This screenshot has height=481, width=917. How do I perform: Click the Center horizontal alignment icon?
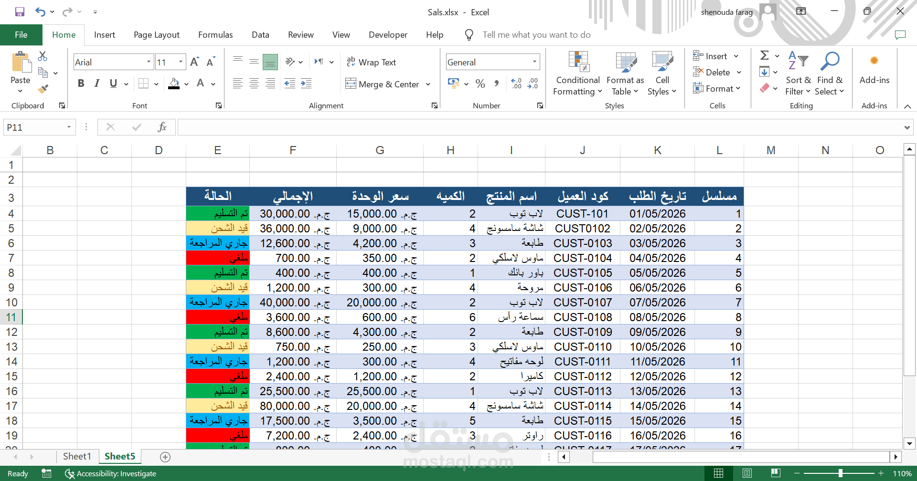point(254,84)
